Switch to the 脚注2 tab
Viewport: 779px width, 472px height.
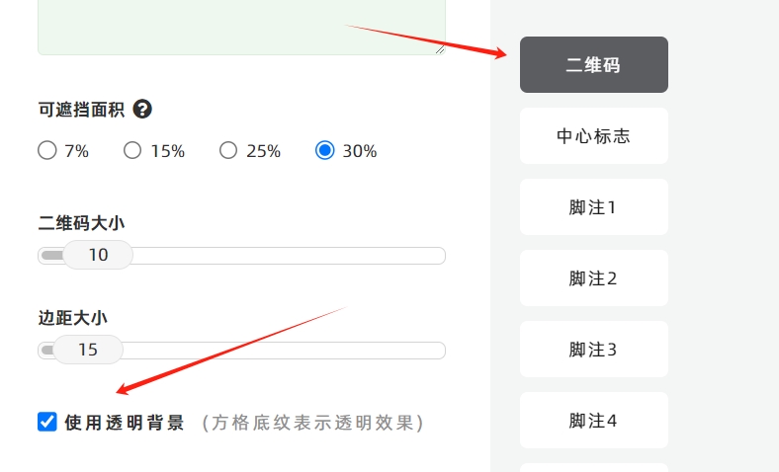[x=594, y=277]
